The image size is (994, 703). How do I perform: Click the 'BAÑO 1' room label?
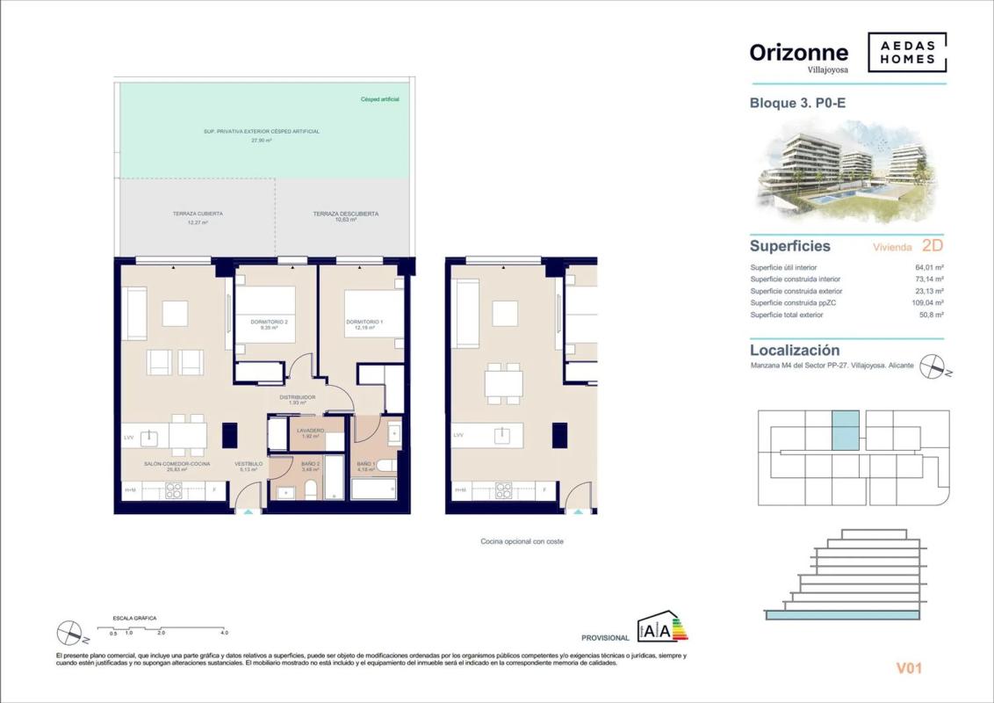click(366, 464)
